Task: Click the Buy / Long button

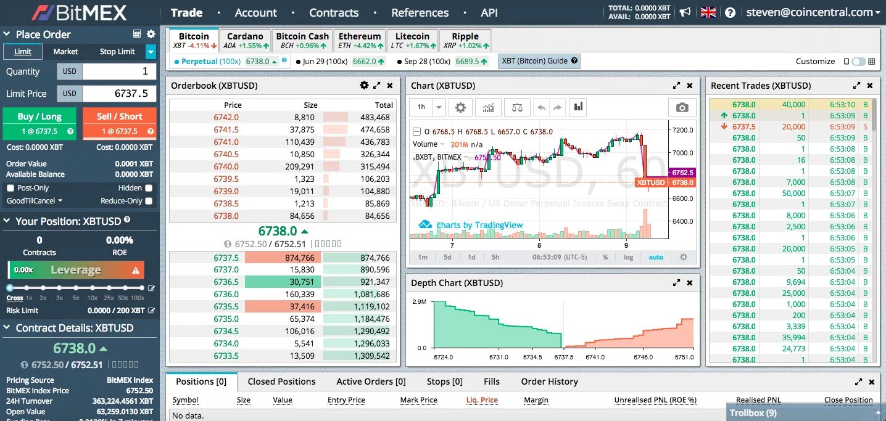Action: tap(39, 123)
